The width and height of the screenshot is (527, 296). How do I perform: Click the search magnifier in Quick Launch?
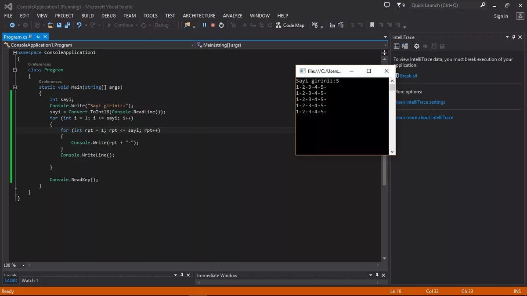click(x=483, y=5)
